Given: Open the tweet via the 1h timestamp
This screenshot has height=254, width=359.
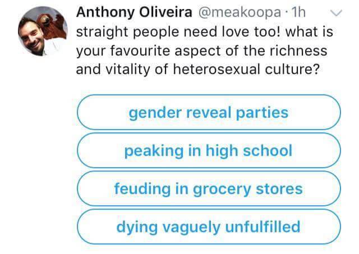Looking at the screenshot, I should click(x=298, y=12).
